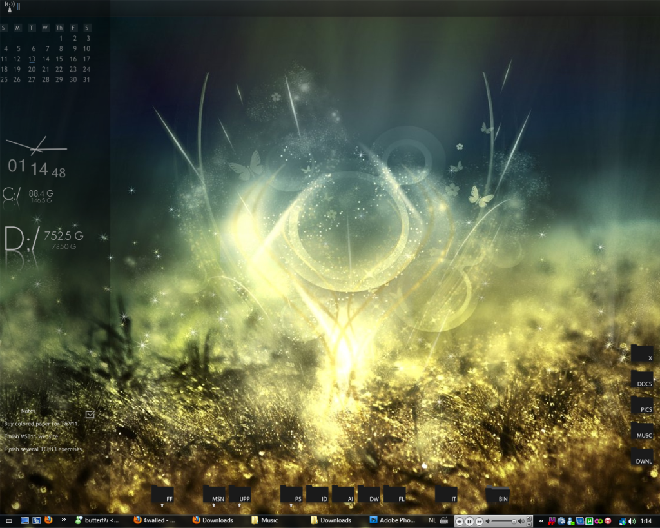
Task: Open the PICS folder icon
Action: tap(642, 405)
